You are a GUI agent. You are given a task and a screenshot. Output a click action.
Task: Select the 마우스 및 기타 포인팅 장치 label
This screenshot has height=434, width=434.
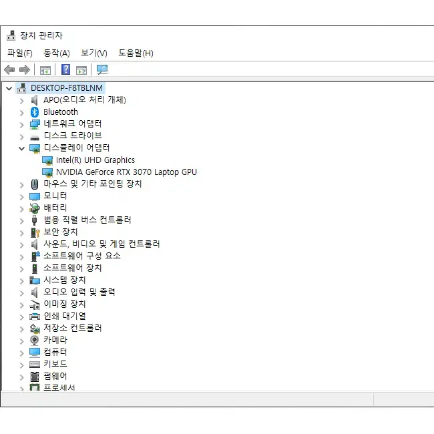[x=93, y=184]
